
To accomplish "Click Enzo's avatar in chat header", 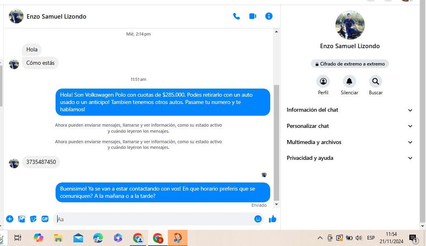I will point(16,16).
